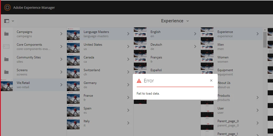Expand the Core Components chevron
Screen dimensions: 273x136
pos(61,46)
